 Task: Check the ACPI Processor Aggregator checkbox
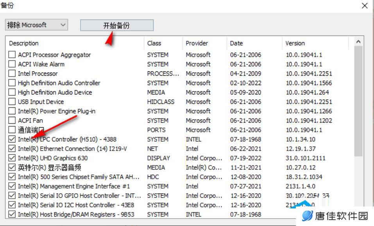coord(12,55)
